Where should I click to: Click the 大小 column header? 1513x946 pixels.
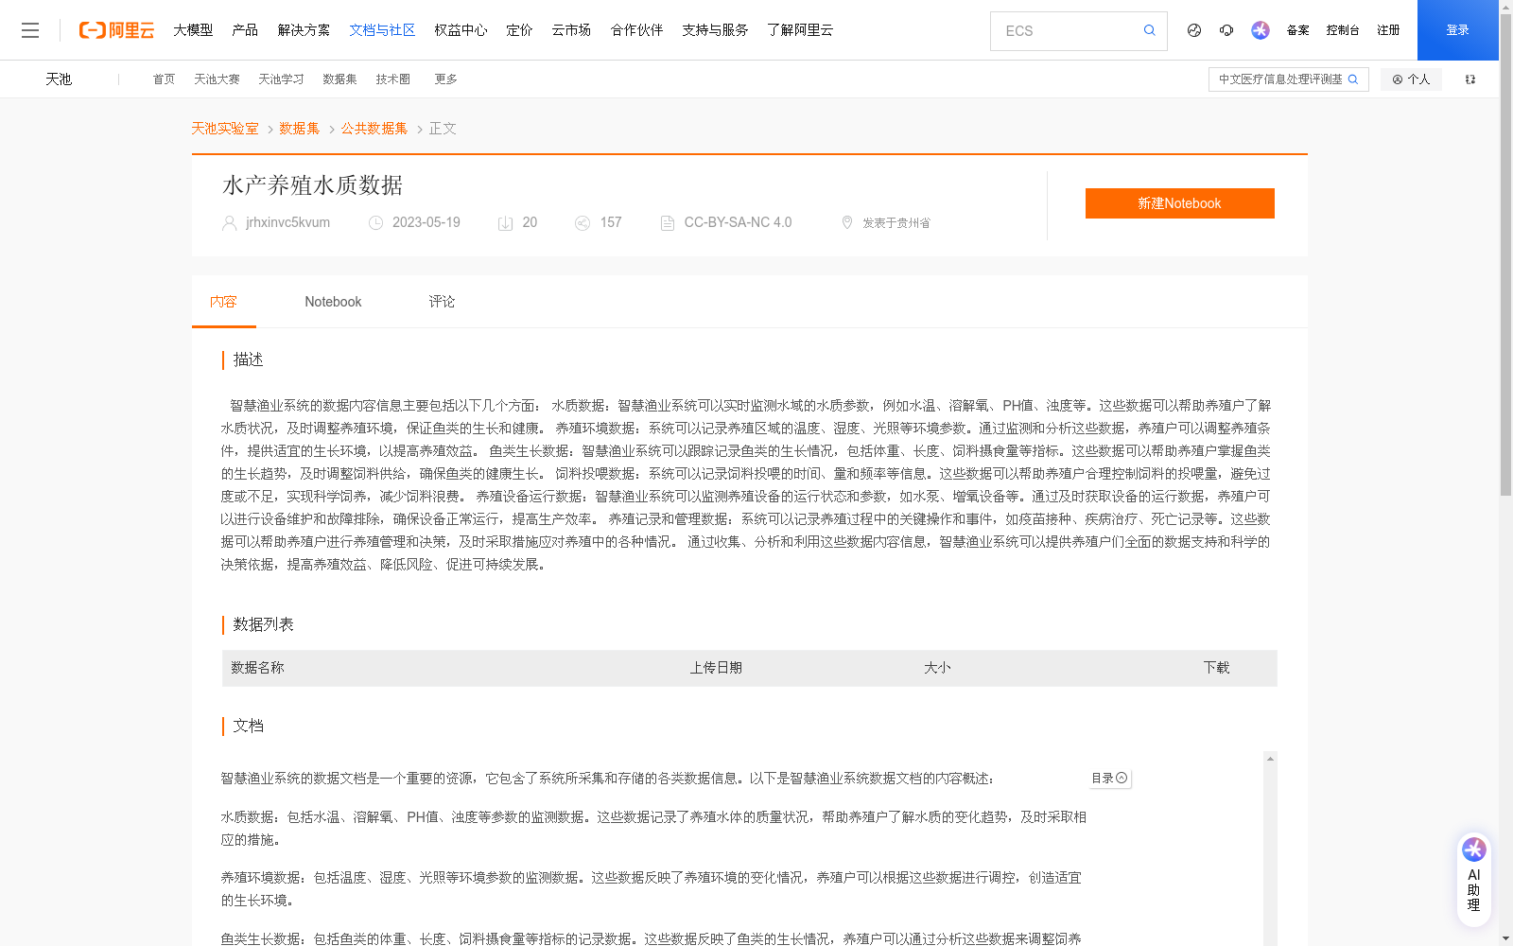coord(937,668)
